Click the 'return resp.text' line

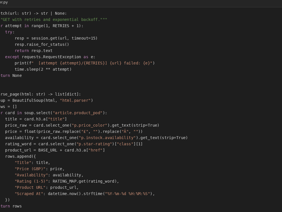34,51
